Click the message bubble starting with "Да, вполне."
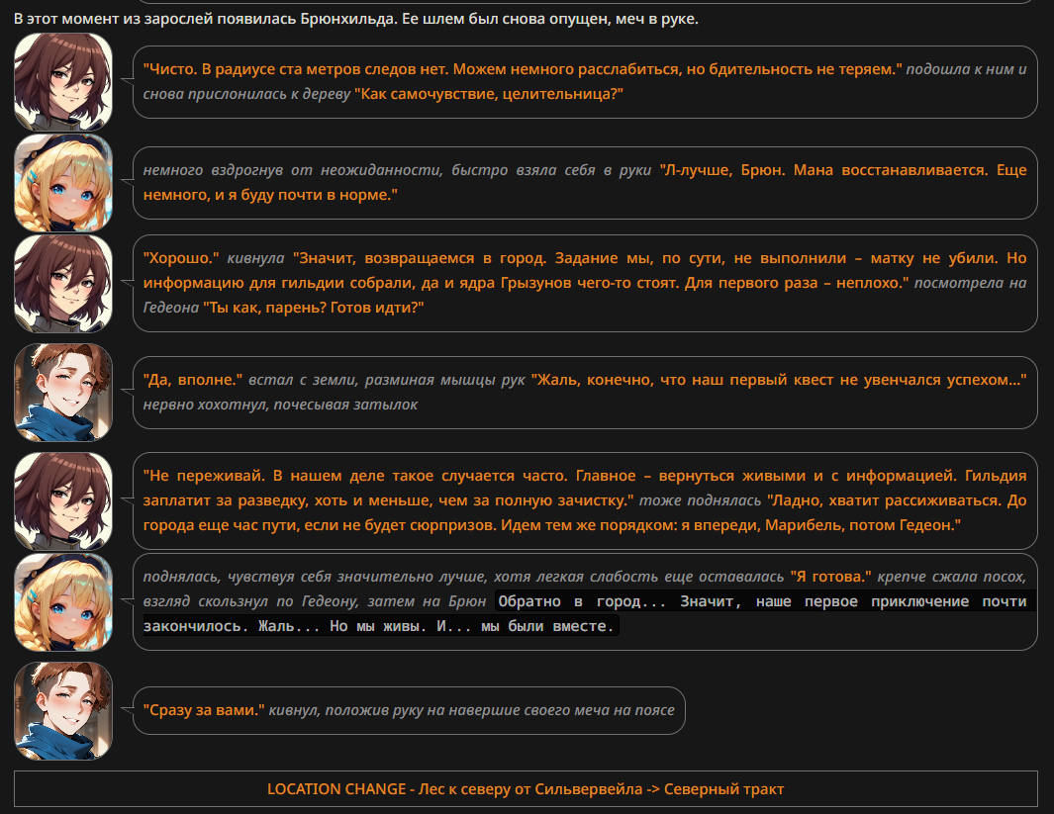The height and width of the screenshot is (814, 1054). point(585,393)
